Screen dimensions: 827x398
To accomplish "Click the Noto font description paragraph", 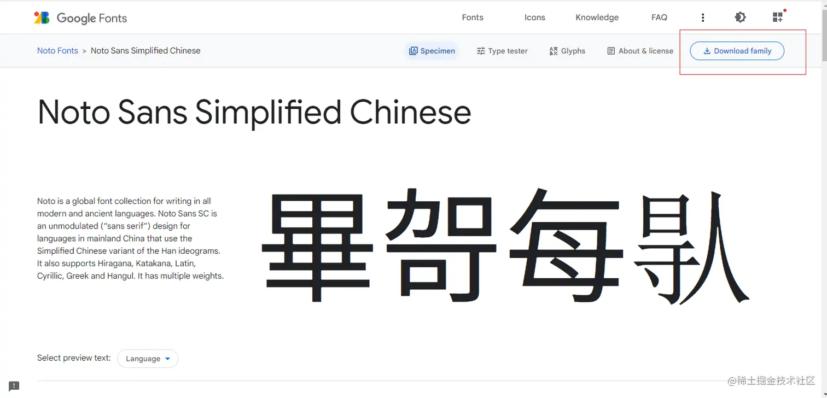I will 130,238.
